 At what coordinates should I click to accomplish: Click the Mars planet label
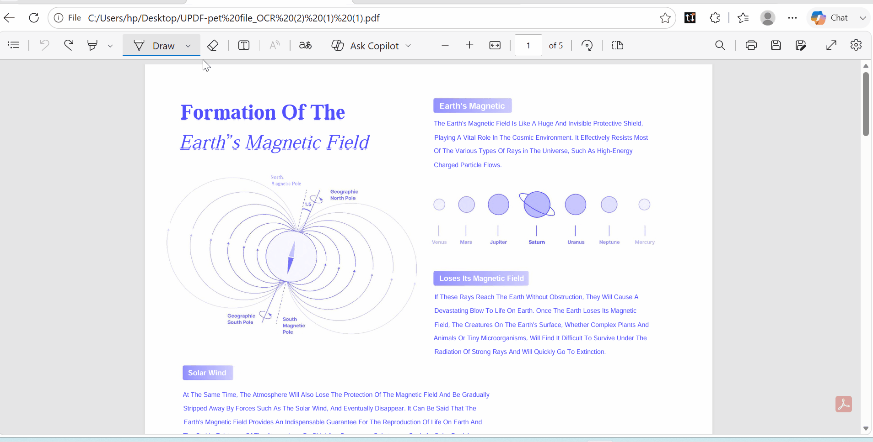click(x=466, y=242)
